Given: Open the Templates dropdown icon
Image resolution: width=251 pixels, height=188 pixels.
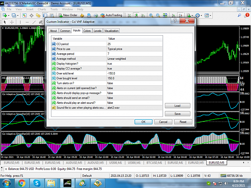Looking at the screenshot, I should tap(207, 15).
